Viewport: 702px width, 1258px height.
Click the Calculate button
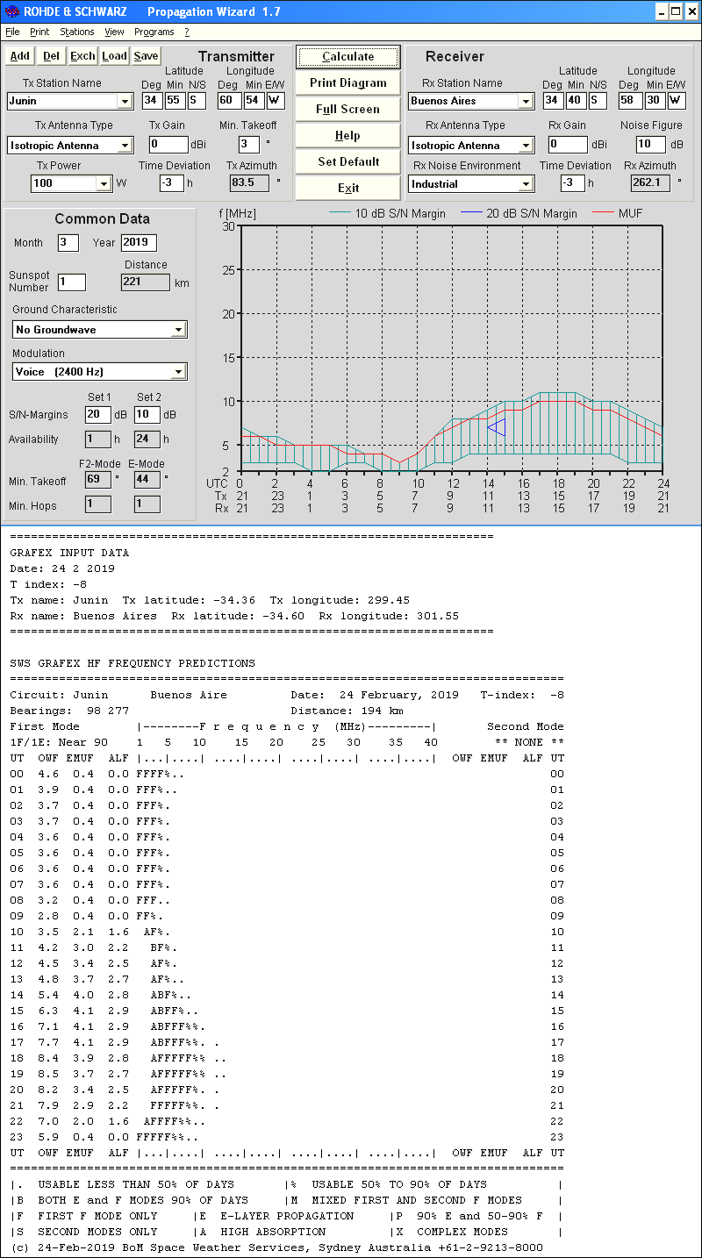348,56
